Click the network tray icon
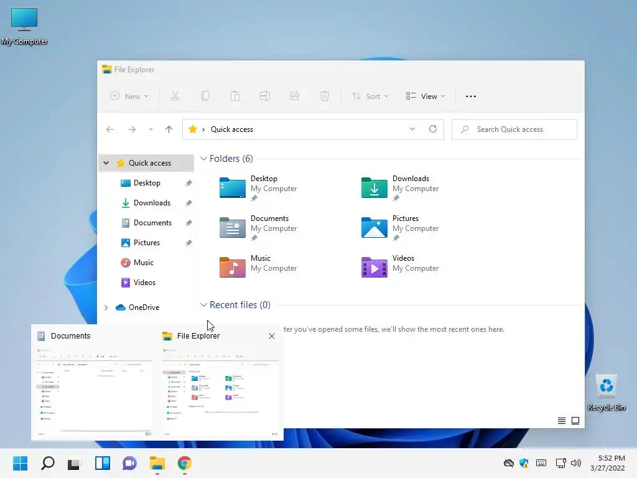This screenshot has width=637, height=478. click(560, 463)
